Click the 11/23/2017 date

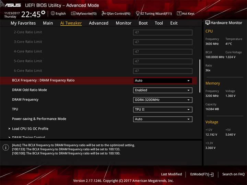click(x=12, y=13)
